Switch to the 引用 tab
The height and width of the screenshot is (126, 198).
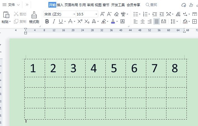click(82, 5)
